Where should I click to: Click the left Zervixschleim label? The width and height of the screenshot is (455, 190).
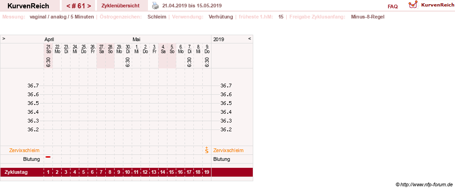pos(24,150)
